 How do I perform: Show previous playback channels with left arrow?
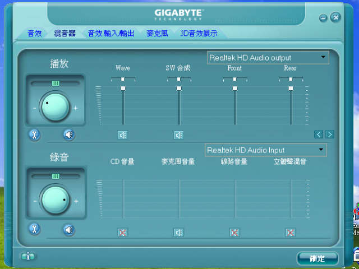(x=319, y=134)
